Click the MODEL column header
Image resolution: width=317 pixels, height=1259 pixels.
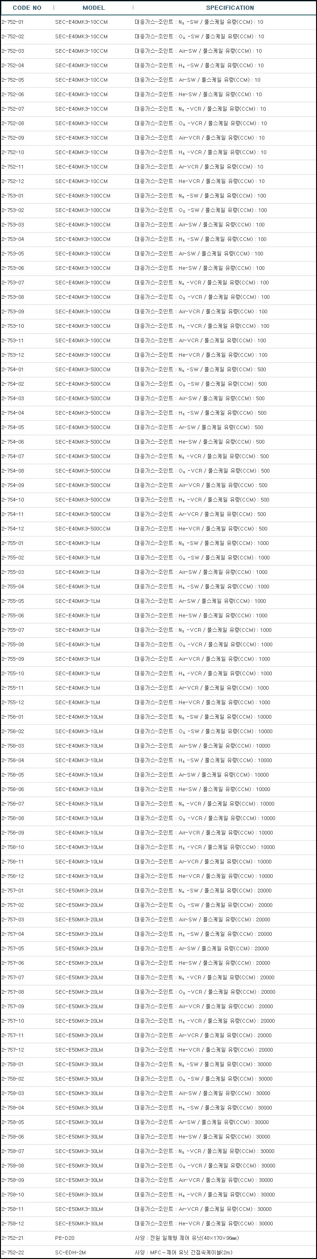(94, 8)
